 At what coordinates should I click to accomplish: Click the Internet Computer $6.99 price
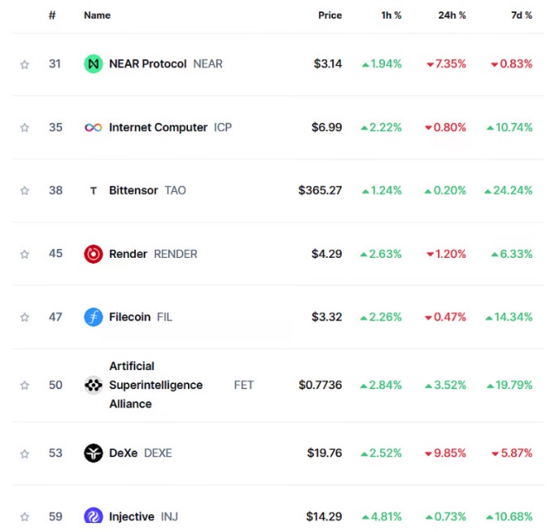[x=326, y=128]
